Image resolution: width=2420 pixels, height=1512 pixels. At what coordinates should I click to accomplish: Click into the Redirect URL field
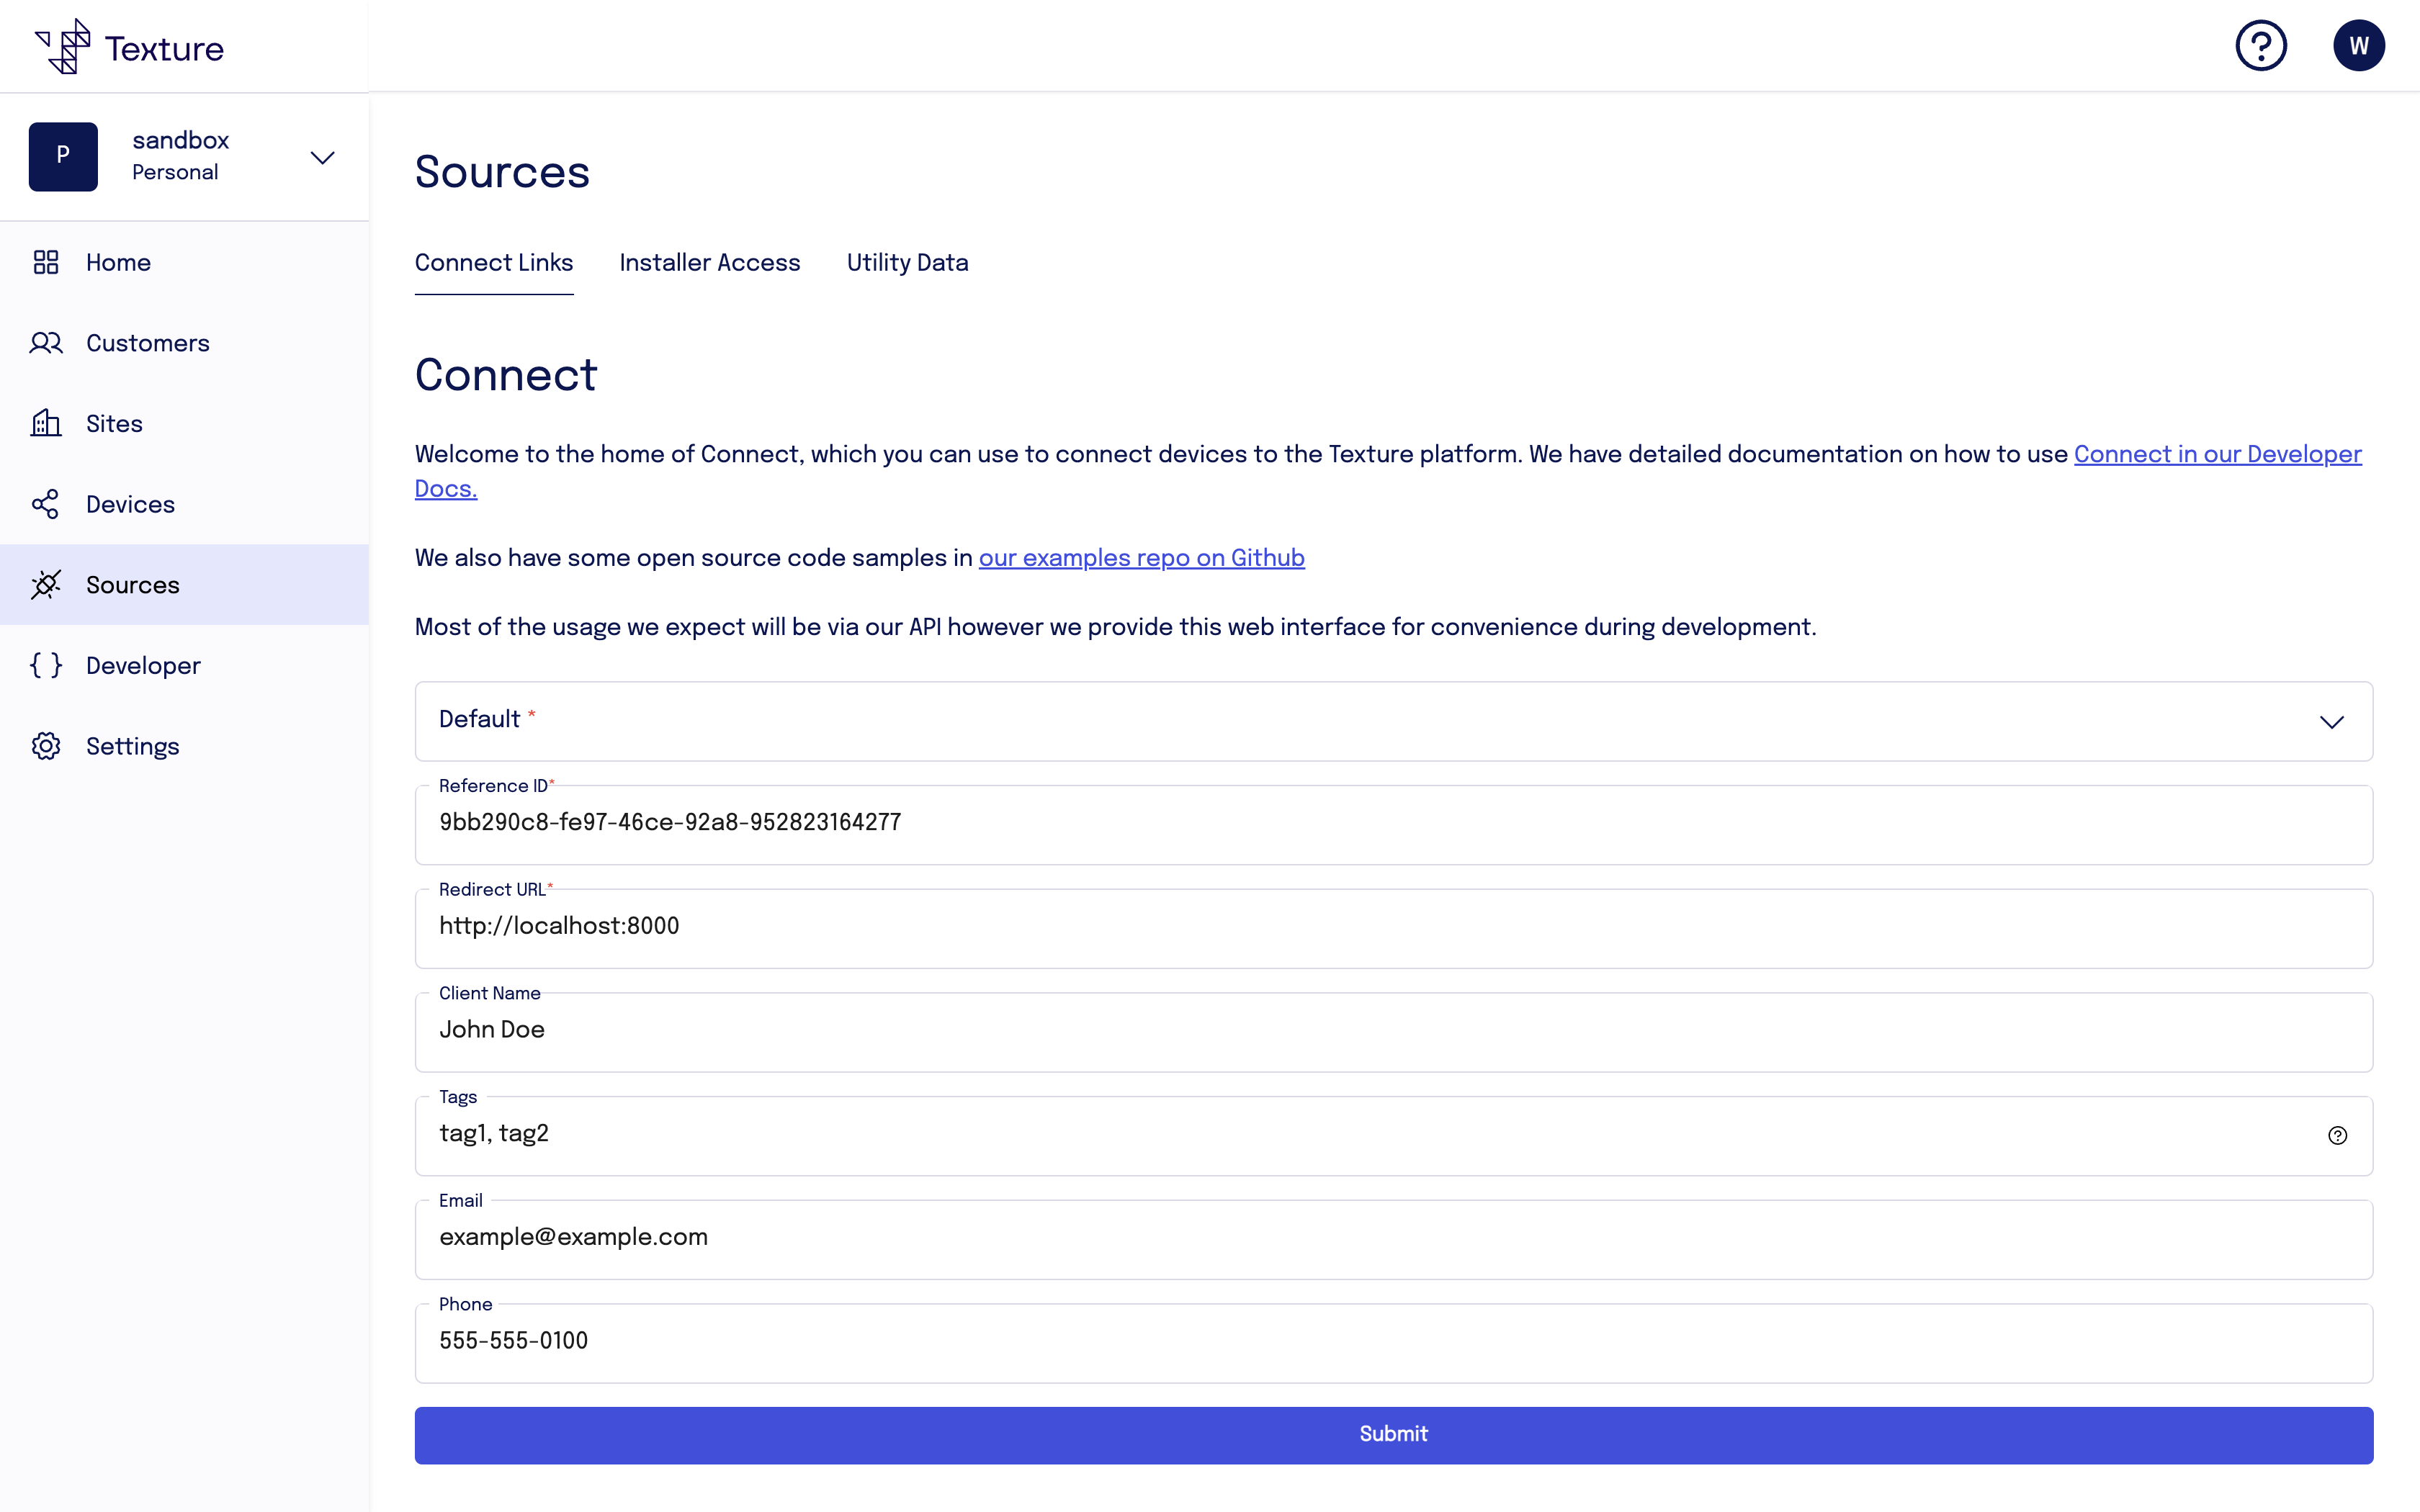pyautogui.click(x=1393, y=927)
